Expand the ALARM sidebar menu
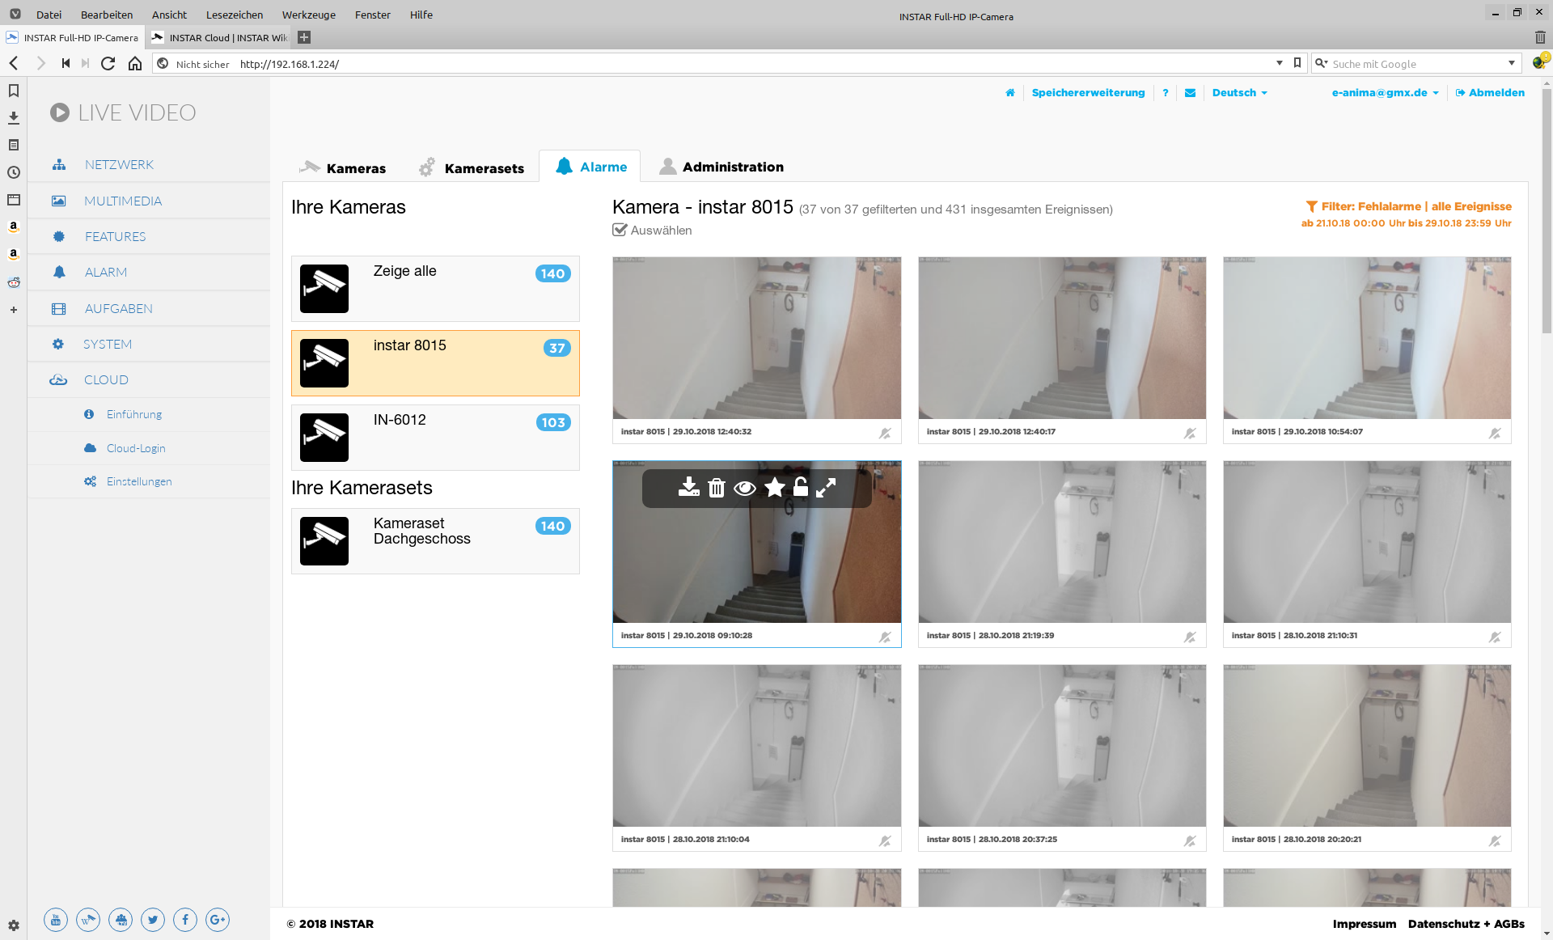Viewport: 1553px width, 940px height. (149, 272)
